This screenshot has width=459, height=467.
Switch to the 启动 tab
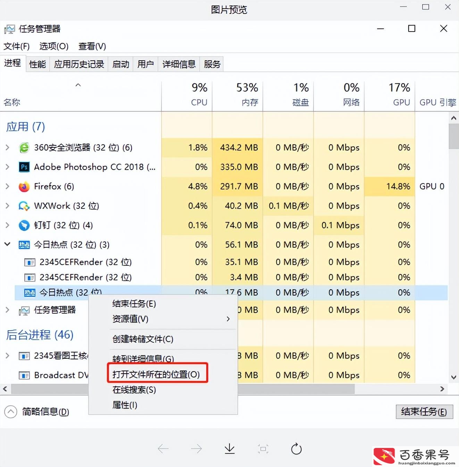(x=120, y=64)
